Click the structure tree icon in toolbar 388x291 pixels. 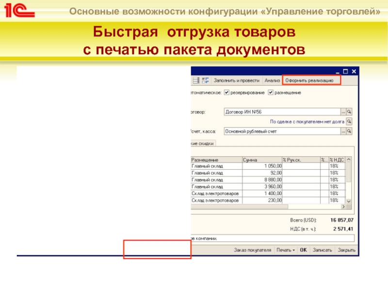(x=205, y=80)
